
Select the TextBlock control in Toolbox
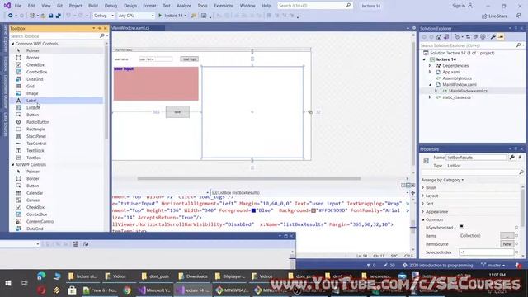(x=35, y=150)
